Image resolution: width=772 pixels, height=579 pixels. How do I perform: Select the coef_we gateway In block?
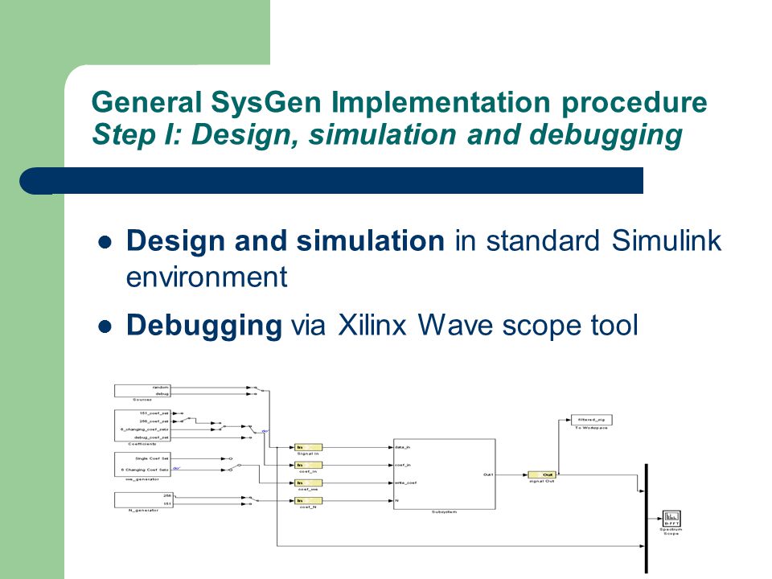pos(308,483)
